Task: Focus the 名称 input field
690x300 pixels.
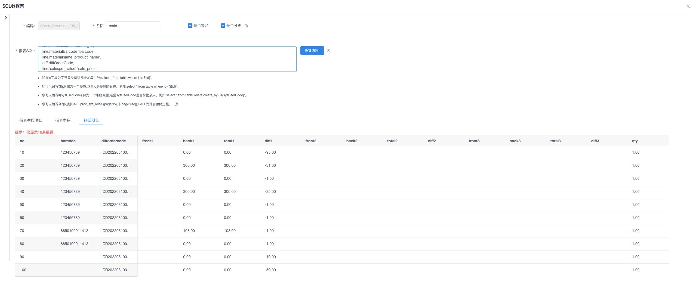Action: (x=134, y=26)
